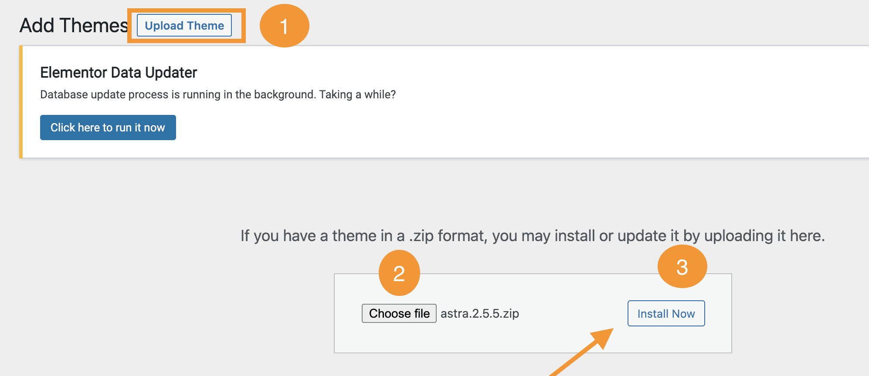Screen dimensions: 869x376
Task: Click the database update progress message
Action: click(x=218, y=94)
